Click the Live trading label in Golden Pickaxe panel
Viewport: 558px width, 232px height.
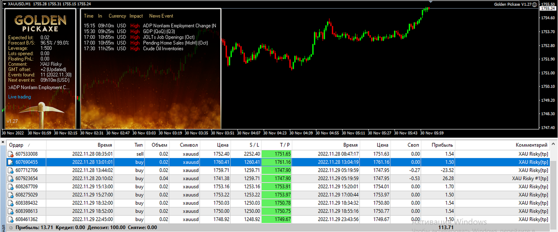[x=19, y=97]
